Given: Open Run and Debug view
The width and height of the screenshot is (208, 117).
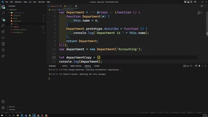Looking at the screenshot, I should [x=3, y=25].
